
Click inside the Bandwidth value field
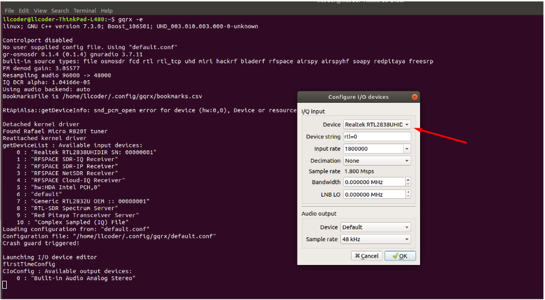pyautogui.click(x=373, y=182)
